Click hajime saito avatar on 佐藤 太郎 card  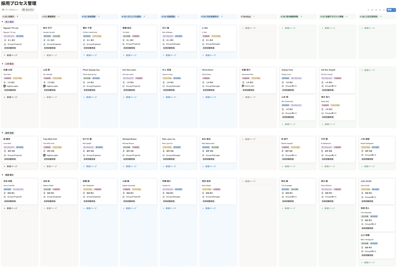tap(5, 86)
